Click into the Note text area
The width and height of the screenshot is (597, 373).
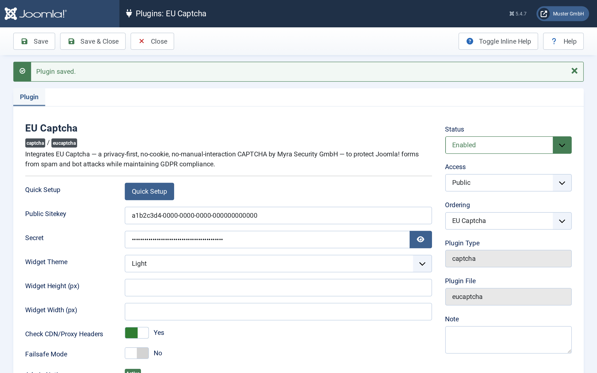click(508, 340)
